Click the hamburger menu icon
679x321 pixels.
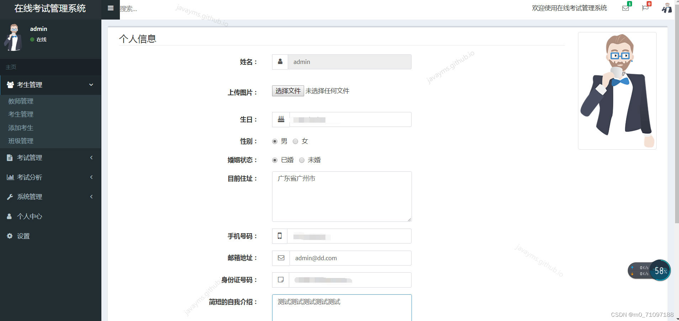(111, 7)
